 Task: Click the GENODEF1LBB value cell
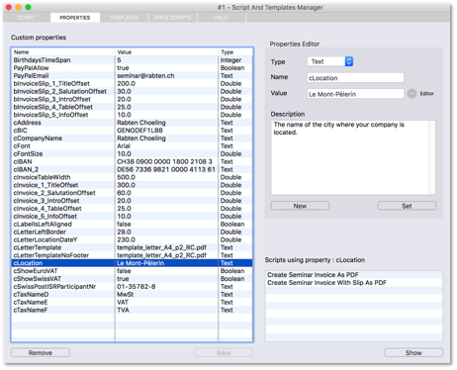click(x=166, y=131)
